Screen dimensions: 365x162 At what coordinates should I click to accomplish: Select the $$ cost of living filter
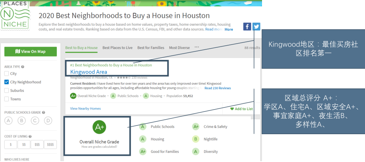(24, 145)
